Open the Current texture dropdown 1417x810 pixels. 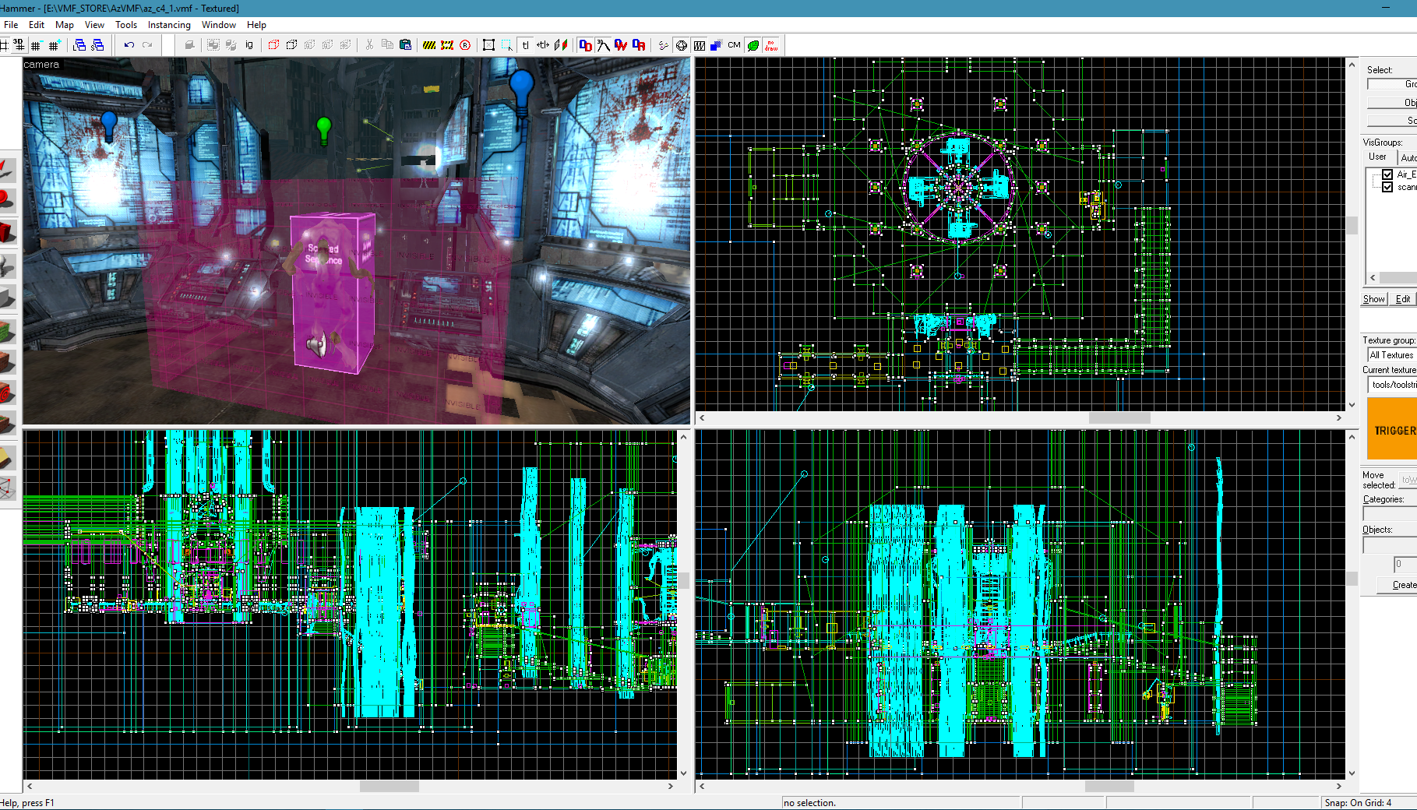[1394, 385]
